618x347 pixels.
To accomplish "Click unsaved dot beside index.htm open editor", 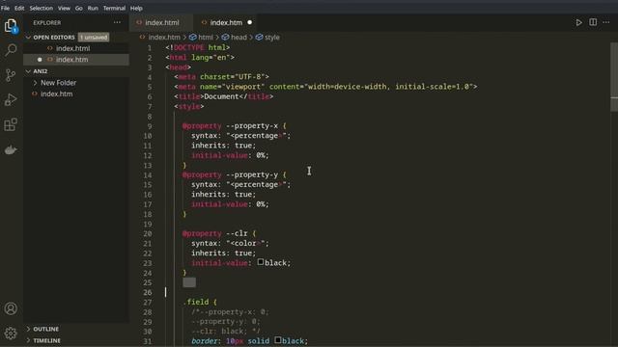I will tap(40, 60).
